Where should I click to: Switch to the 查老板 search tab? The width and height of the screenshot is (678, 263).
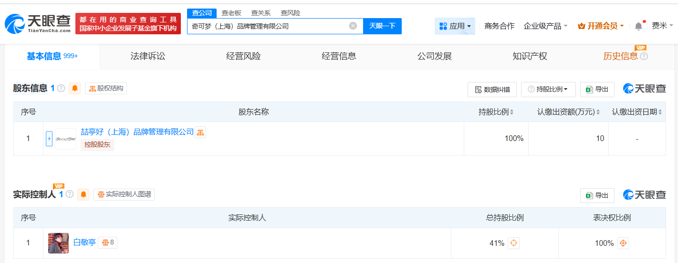231,13
